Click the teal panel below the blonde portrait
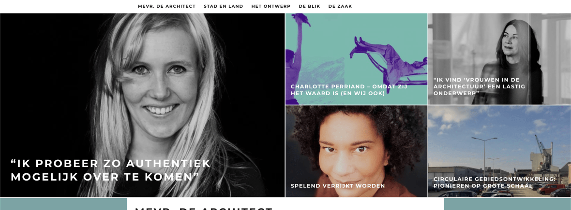Viewport: 571px width, 210px height. (x=63, y=204)
